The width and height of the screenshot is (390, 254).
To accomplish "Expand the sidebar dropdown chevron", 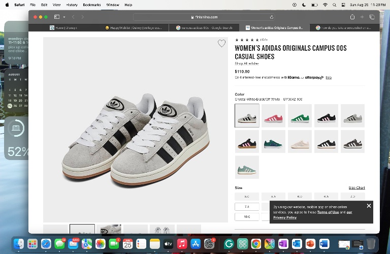I will pyautogui.click(x=64, y=17).
